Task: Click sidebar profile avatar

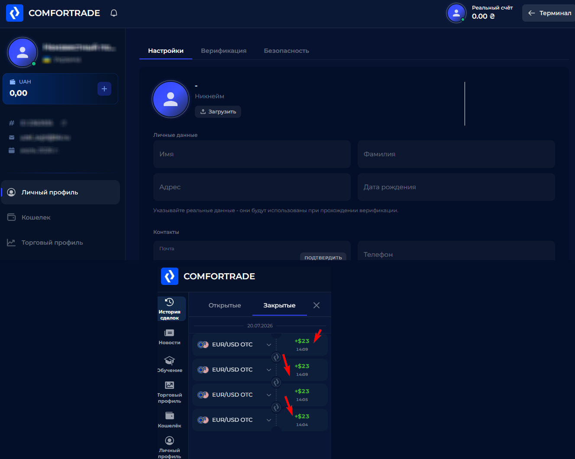Action: [x=23, y=52]
